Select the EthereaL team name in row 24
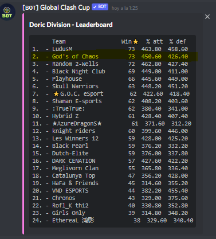 click(73, 220)
